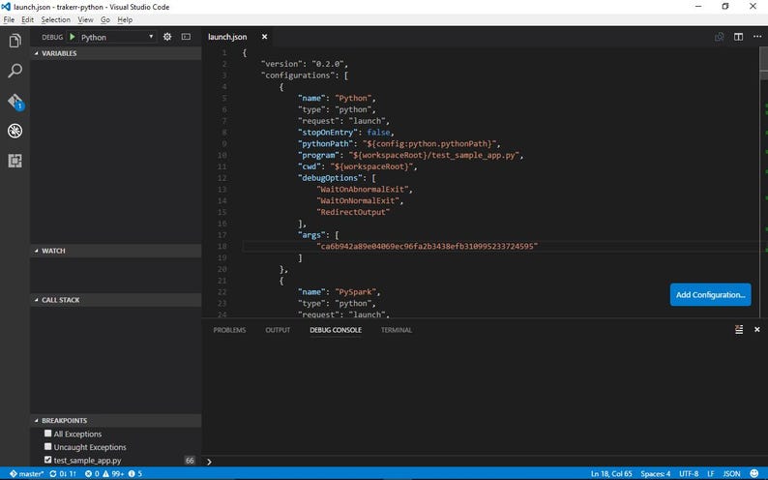Change line ending via LF status item

click(710, 473)
